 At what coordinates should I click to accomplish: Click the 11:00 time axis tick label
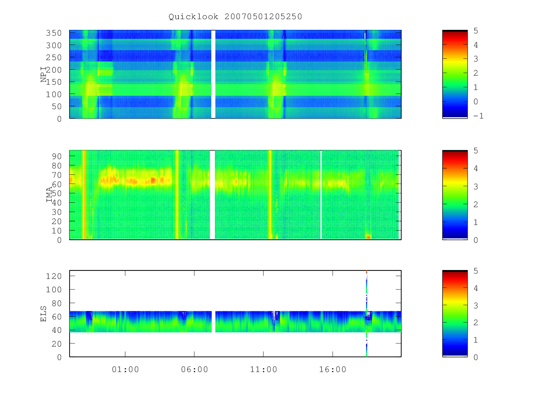(x=263, y=369)
